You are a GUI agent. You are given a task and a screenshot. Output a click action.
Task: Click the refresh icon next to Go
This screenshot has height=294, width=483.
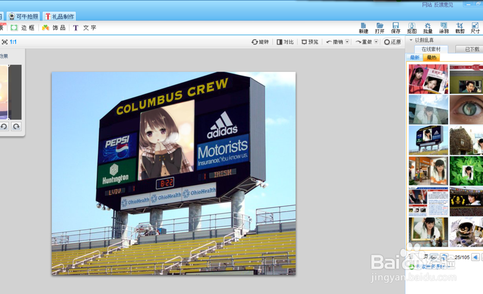point(444,257)
